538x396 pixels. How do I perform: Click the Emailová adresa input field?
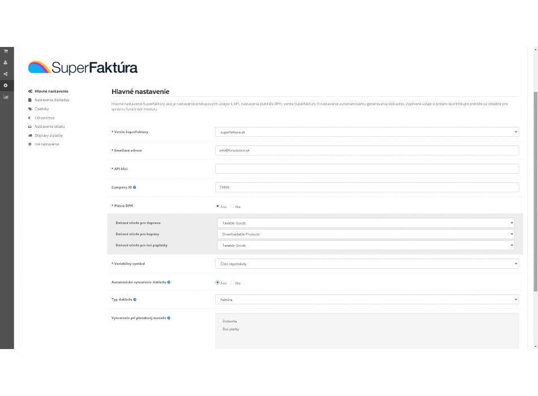[x=367, y=150]
